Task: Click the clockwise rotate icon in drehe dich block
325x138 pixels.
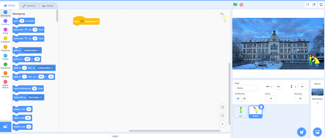Action: coord(26,30)
